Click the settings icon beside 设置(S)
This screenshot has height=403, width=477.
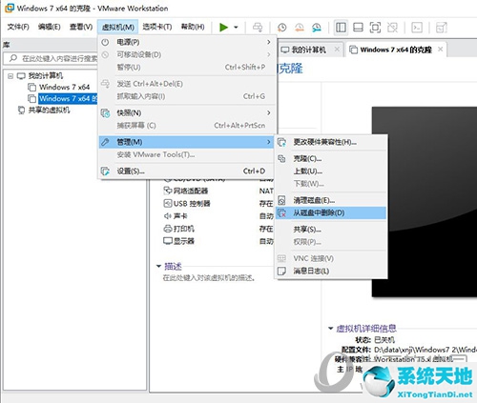[105, 171]
